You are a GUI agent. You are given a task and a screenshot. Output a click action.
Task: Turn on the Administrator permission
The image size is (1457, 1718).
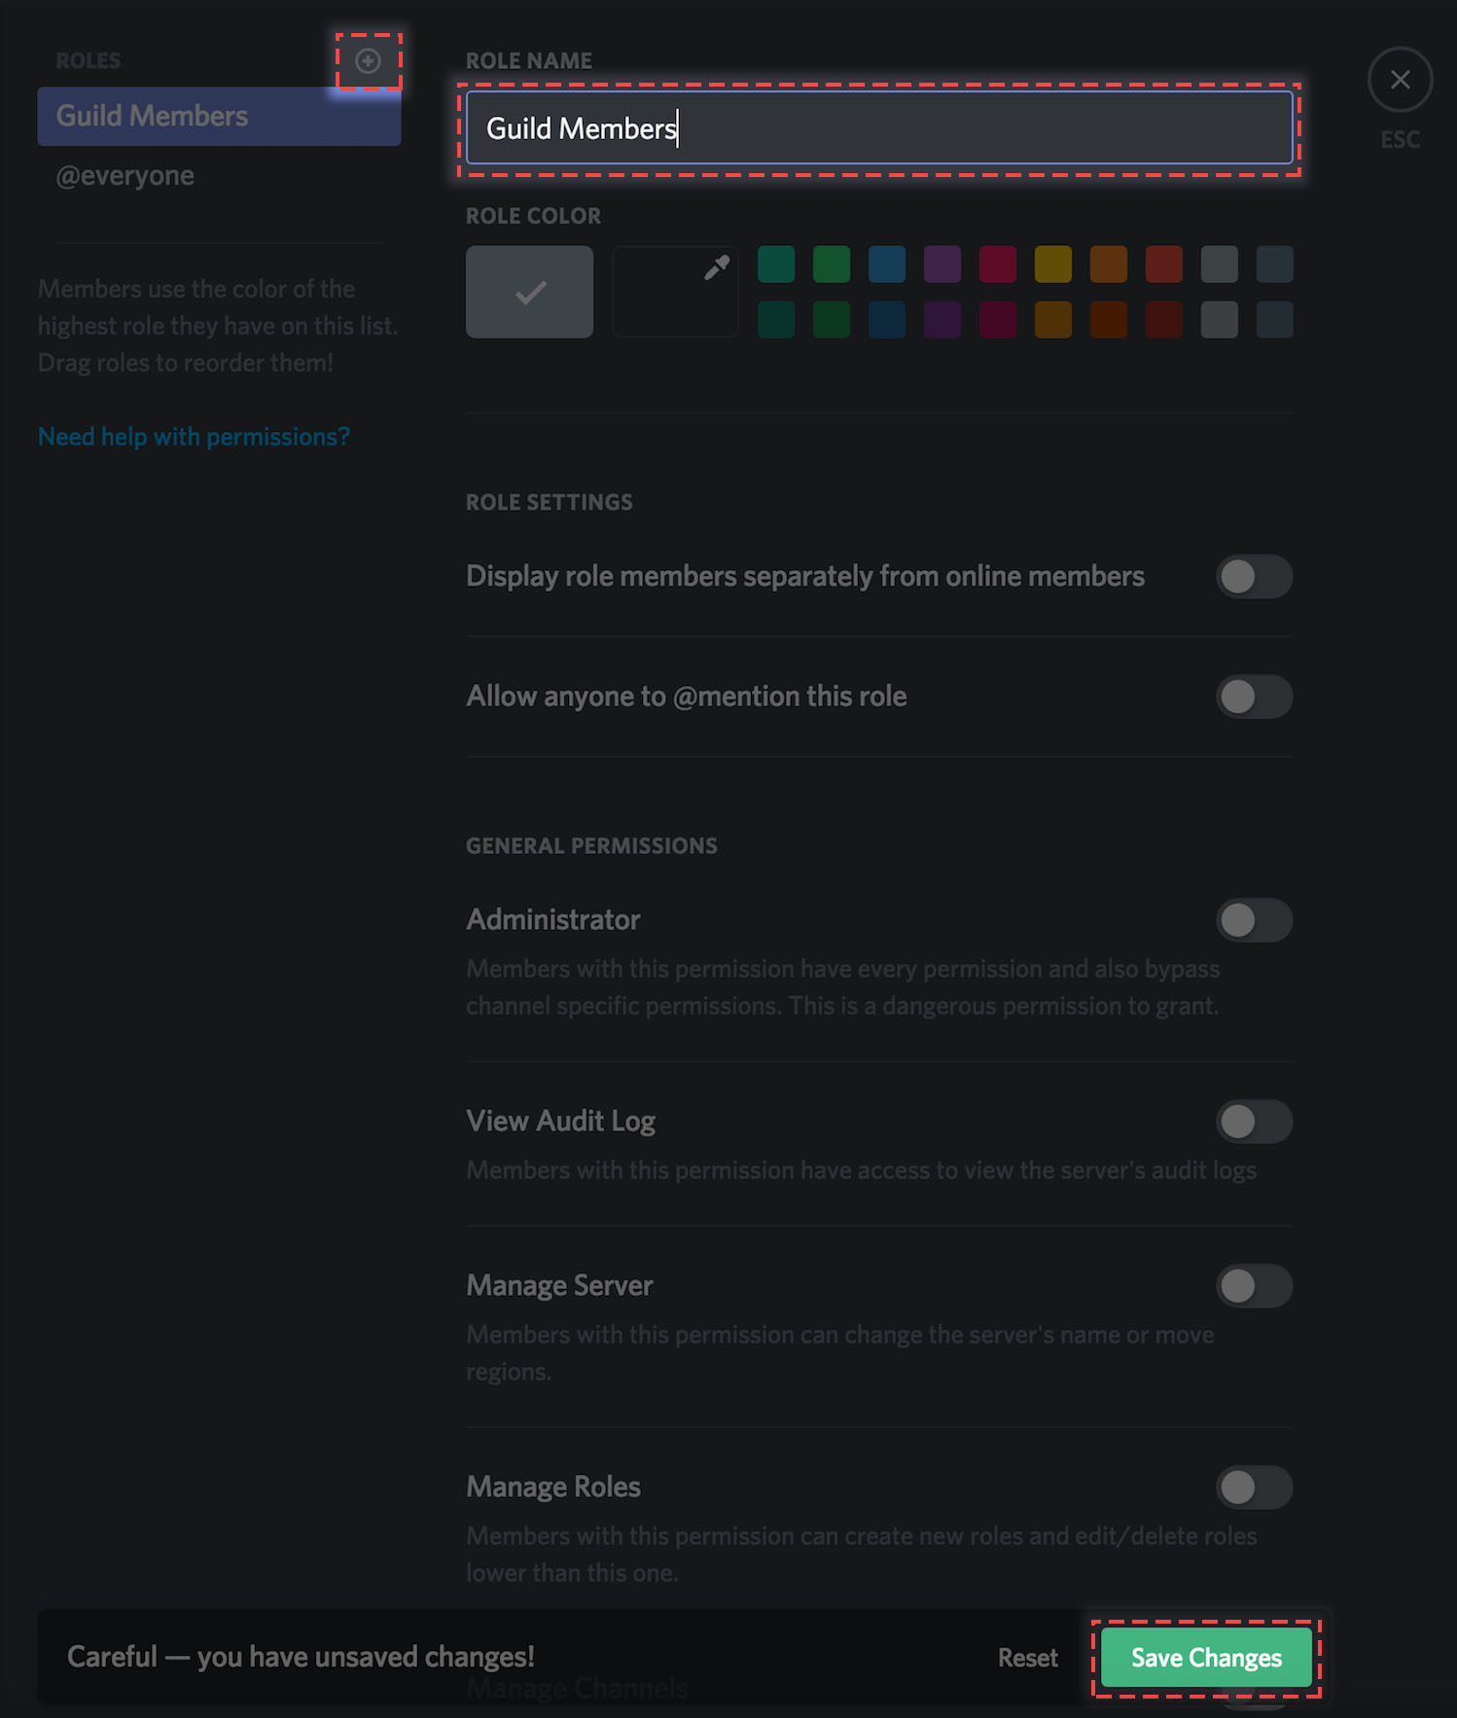(x=1254, y=920)
